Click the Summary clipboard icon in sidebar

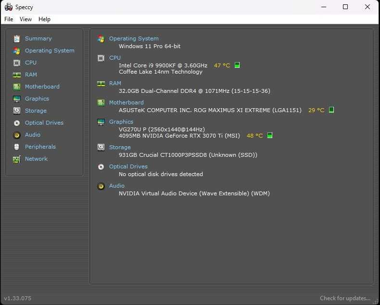click(x=17, y=38)
